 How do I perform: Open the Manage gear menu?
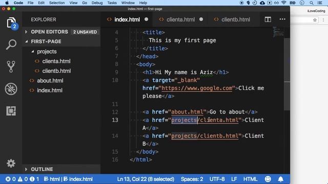pos(11,163)
